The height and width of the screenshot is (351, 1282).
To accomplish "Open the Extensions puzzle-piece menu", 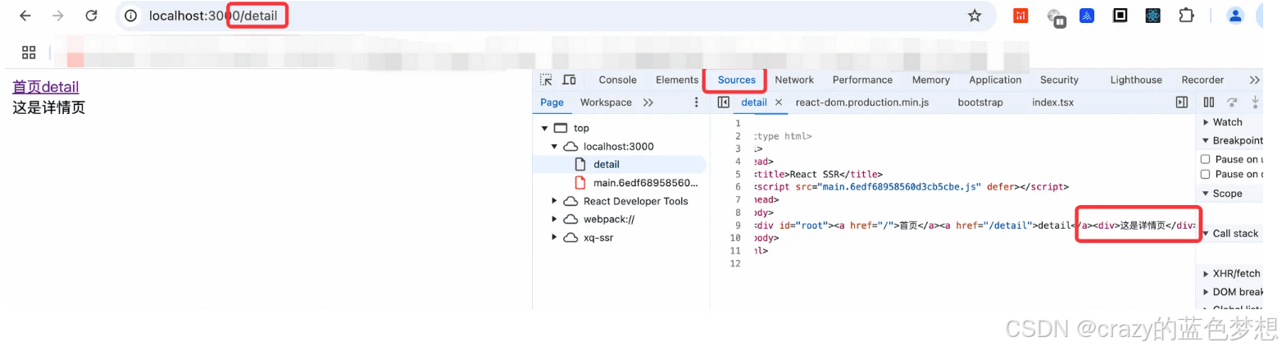I will [x=1185, y=16].
